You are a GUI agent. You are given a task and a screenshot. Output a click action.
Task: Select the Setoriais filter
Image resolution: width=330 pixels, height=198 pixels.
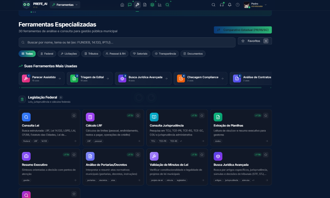pyautogui.click(x=140, y=53)
